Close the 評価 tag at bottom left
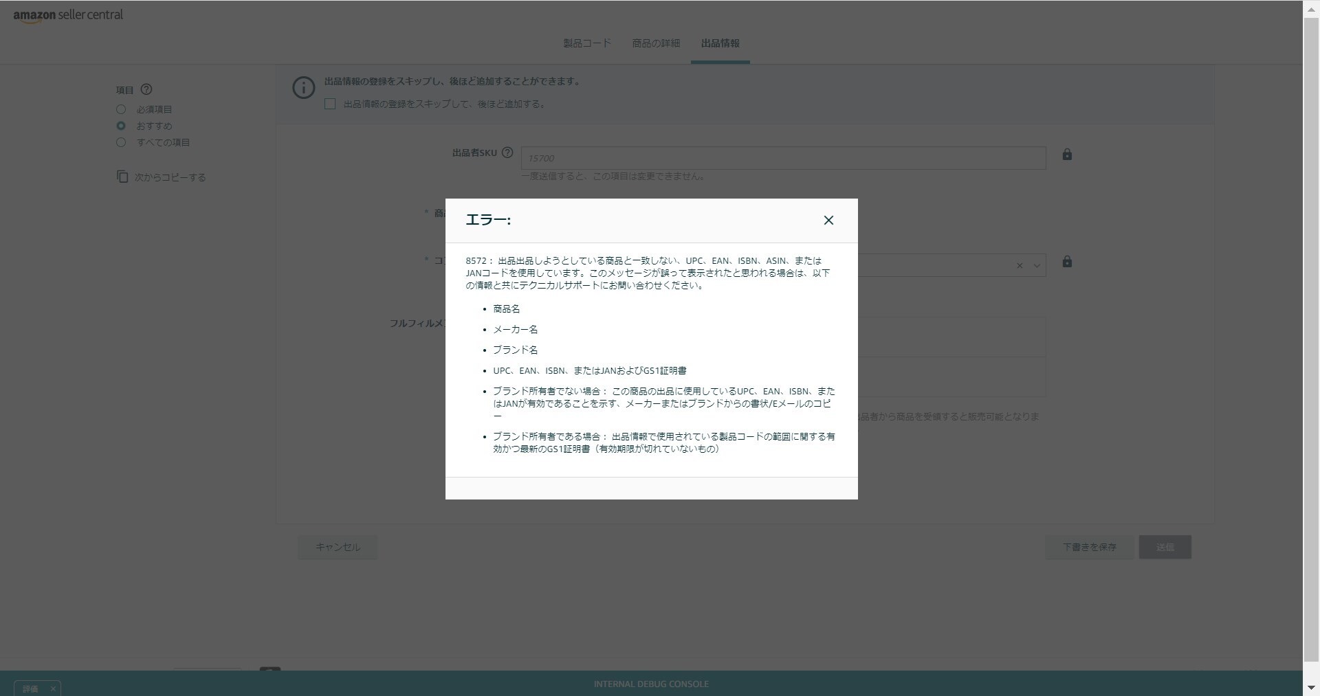Screen dimensions: 1320x696 [53, 688]
